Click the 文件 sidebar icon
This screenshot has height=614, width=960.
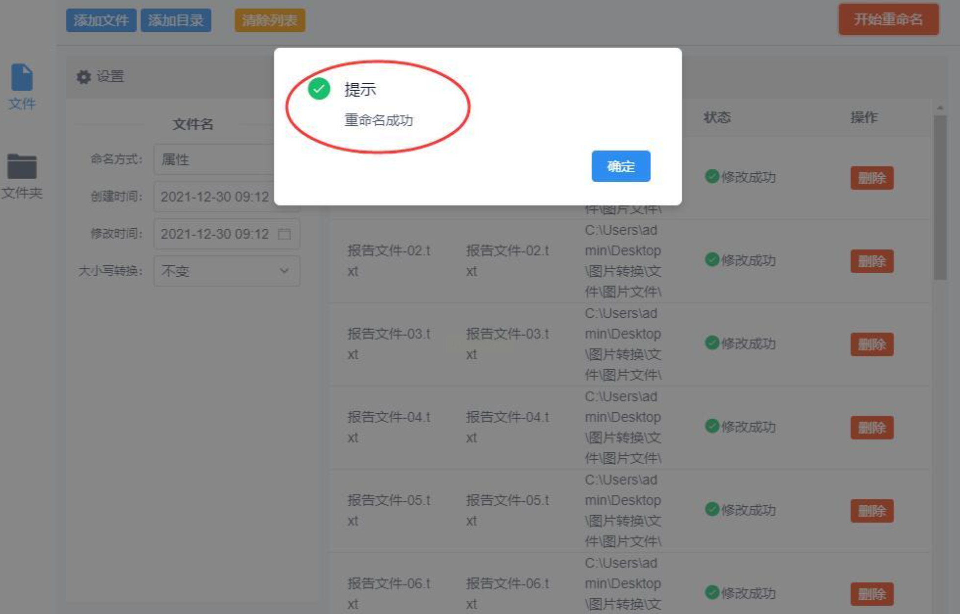coord(22,78)
